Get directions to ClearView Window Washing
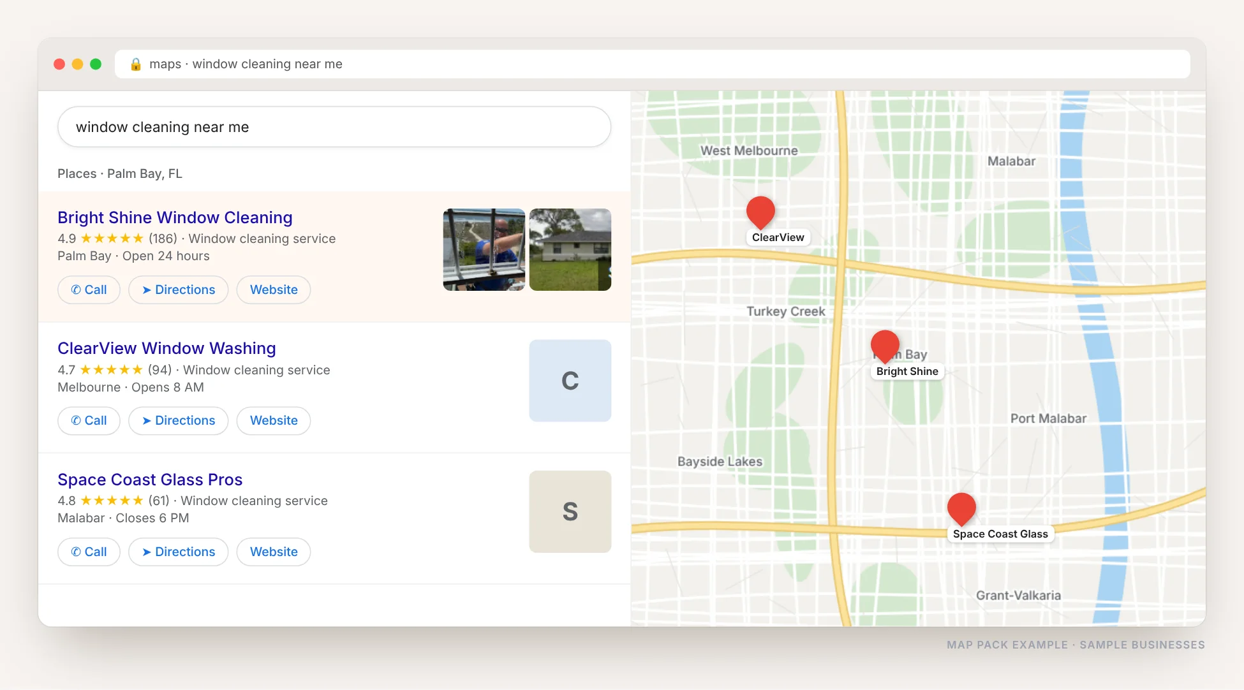This screenshot has height=690, width=1244. (x=179, y=420)
